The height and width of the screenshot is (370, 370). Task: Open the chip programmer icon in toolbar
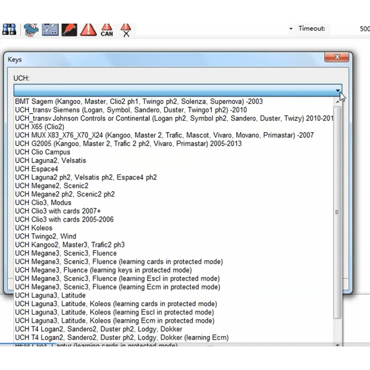click(31, 30)
